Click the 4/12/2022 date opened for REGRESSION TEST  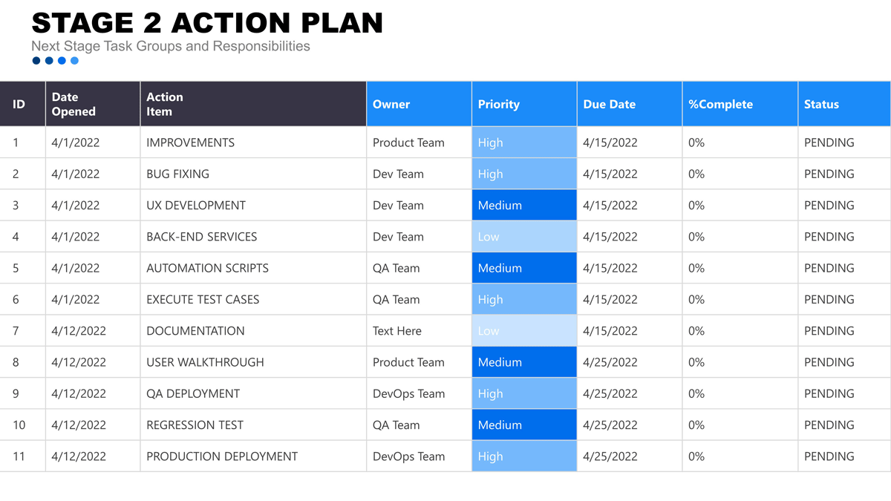[79, 425]
